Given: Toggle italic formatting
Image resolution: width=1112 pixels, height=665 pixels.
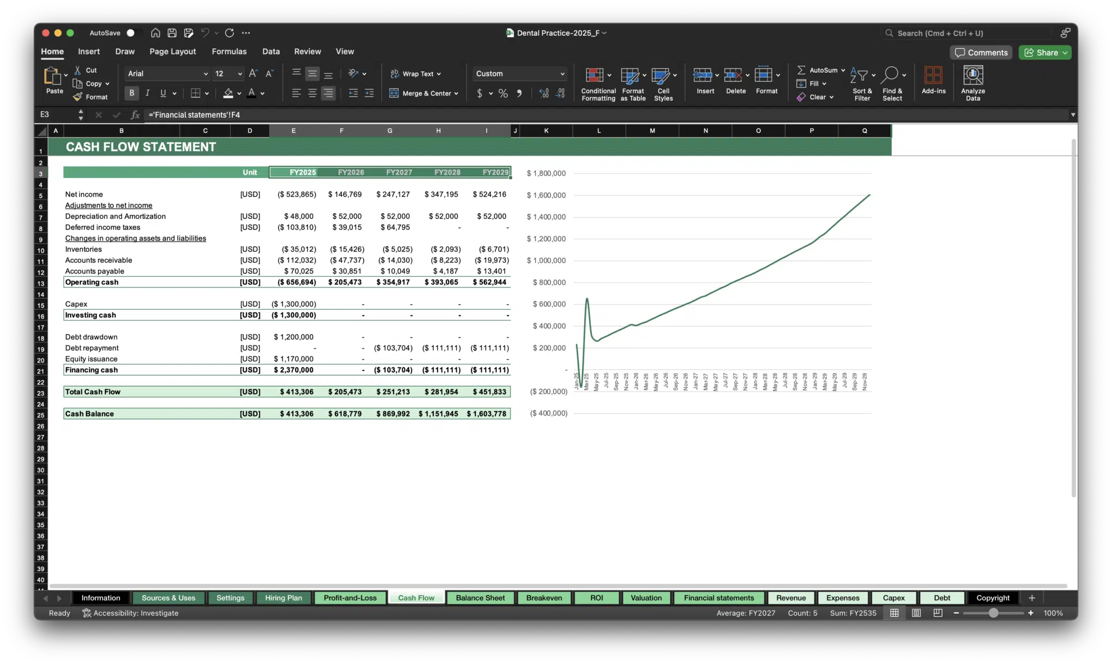Looking at the screenshot, I should [x=147, y=93].
